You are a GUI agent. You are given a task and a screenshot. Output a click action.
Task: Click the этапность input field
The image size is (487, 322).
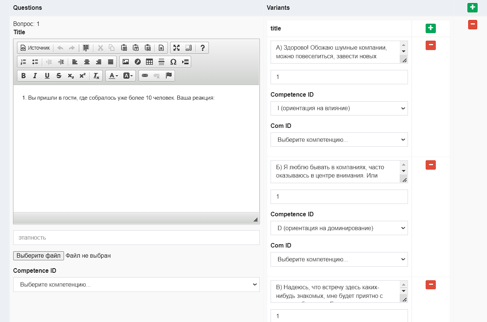point(136,237)
